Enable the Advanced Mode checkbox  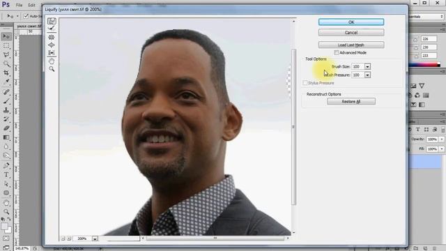pos(337,53)
